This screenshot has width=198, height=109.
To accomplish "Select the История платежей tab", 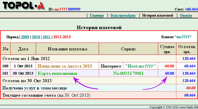I will click(158, 15).
